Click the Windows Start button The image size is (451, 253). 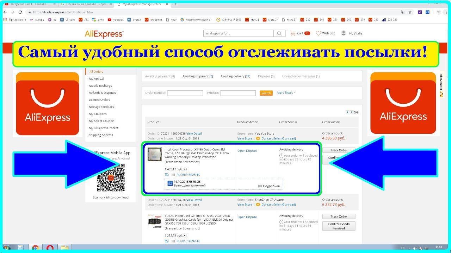(x=6, y=248)
